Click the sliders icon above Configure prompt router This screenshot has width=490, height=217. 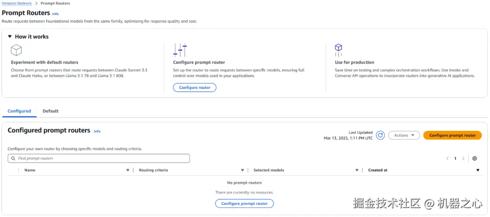coord(180,50)
